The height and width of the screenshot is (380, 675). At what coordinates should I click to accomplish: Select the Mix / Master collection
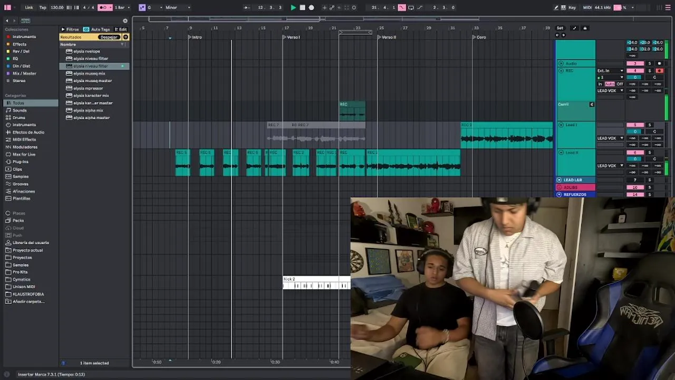[x=24, y=73]
